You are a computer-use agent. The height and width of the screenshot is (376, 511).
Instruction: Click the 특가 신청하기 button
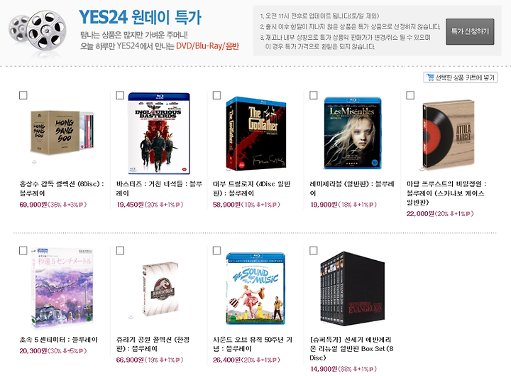470,32
